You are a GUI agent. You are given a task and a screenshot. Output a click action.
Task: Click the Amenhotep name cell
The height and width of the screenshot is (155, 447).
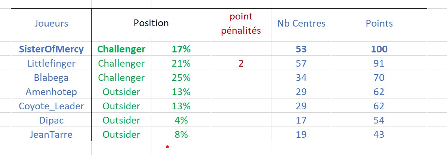click(51, 92)
